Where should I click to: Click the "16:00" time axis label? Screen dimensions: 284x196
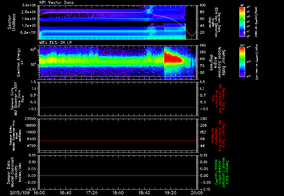[39, 193]
